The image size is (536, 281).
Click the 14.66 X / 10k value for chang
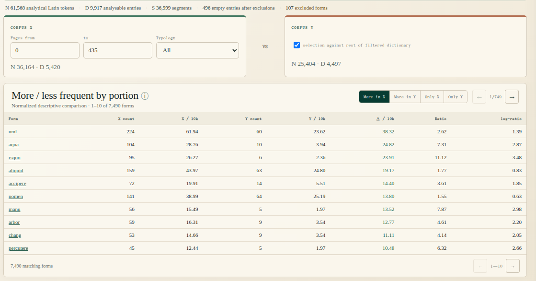coord(192,235)
